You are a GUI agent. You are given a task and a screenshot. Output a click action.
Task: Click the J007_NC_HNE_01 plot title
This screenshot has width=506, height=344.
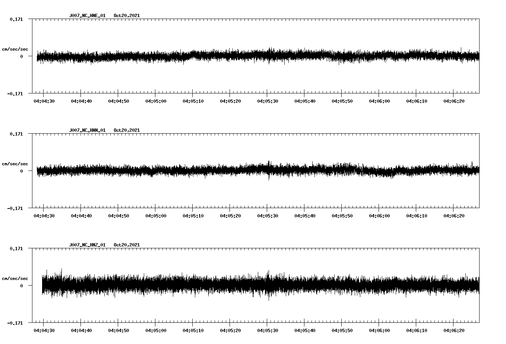[87, 16]
